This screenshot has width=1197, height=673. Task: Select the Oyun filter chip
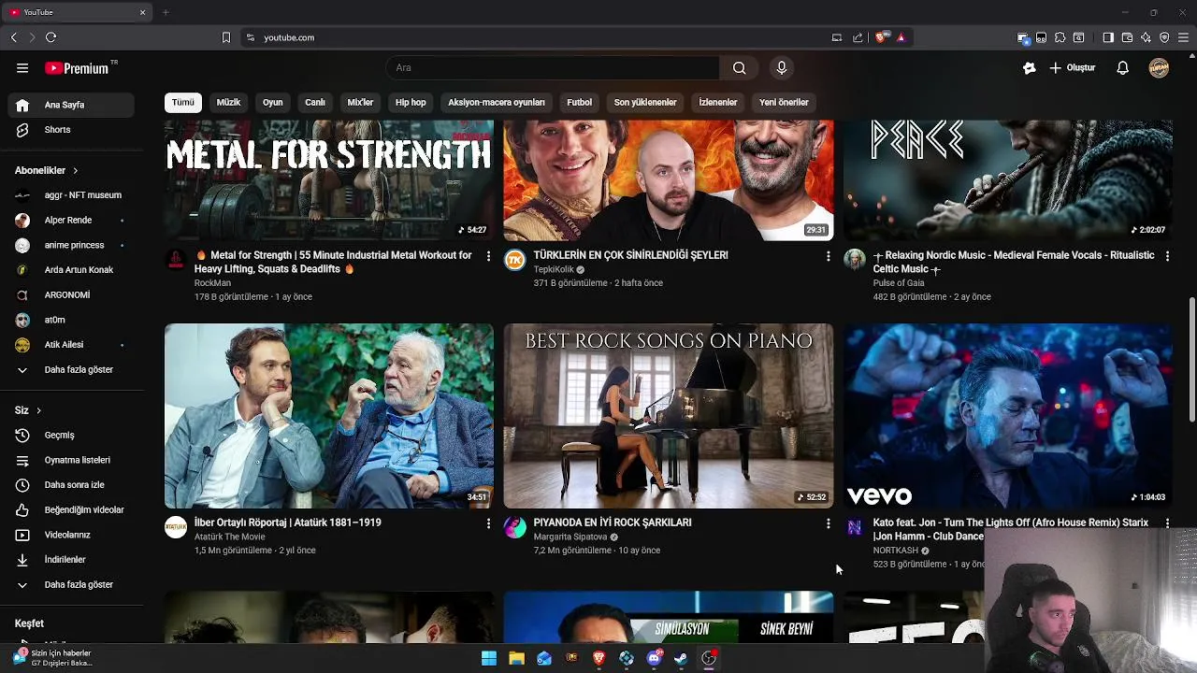[x=273, y=102]
